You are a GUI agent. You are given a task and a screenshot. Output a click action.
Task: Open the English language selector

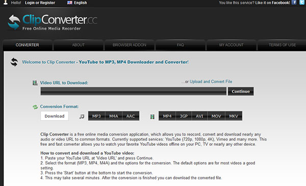point(77,3)
